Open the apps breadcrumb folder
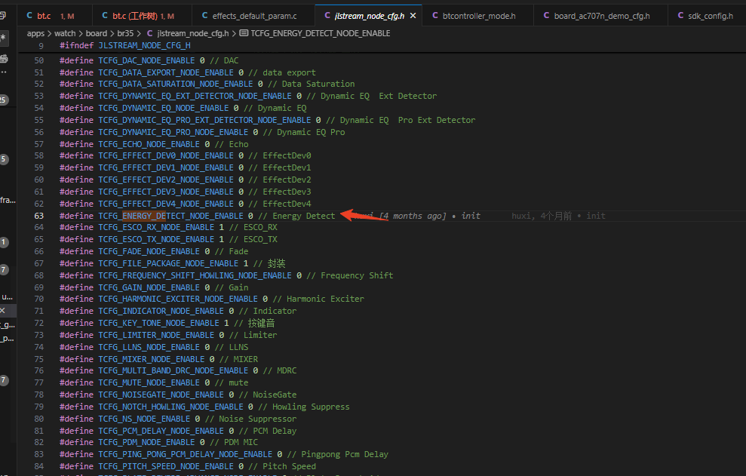Viewport: 746px width, 476px height. tap(35, 33)
